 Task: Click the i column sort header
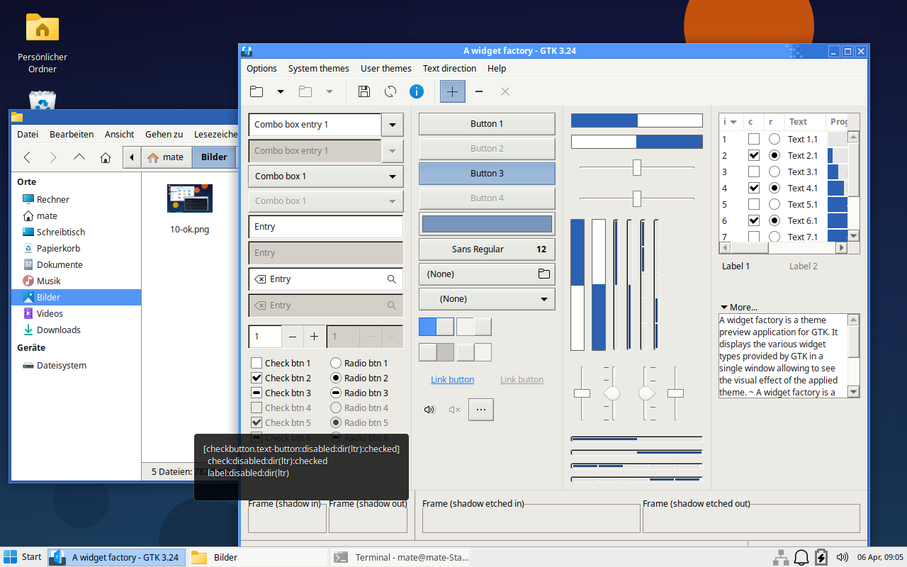point(731,122)
